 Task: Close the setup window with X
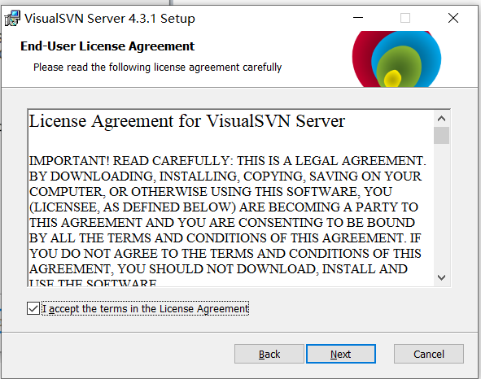453,18
